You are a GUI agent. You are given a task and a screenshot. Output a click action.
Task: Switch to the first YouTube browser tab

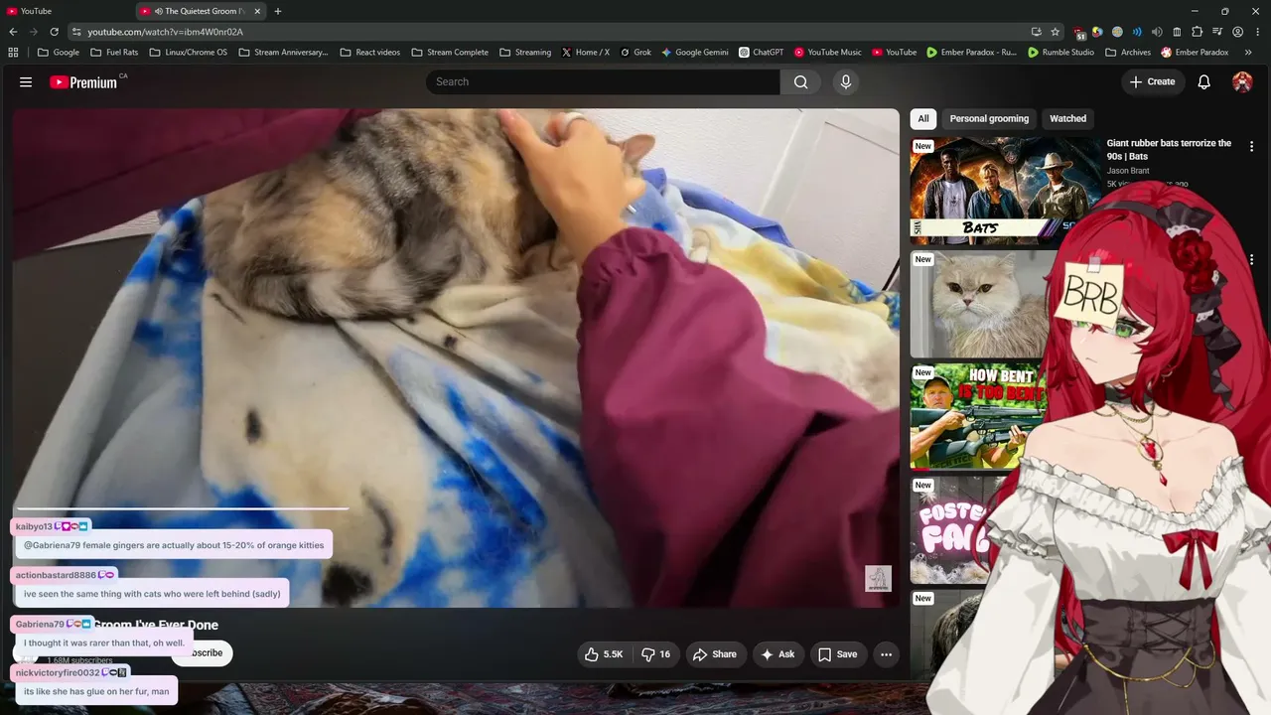pos(64,11)
